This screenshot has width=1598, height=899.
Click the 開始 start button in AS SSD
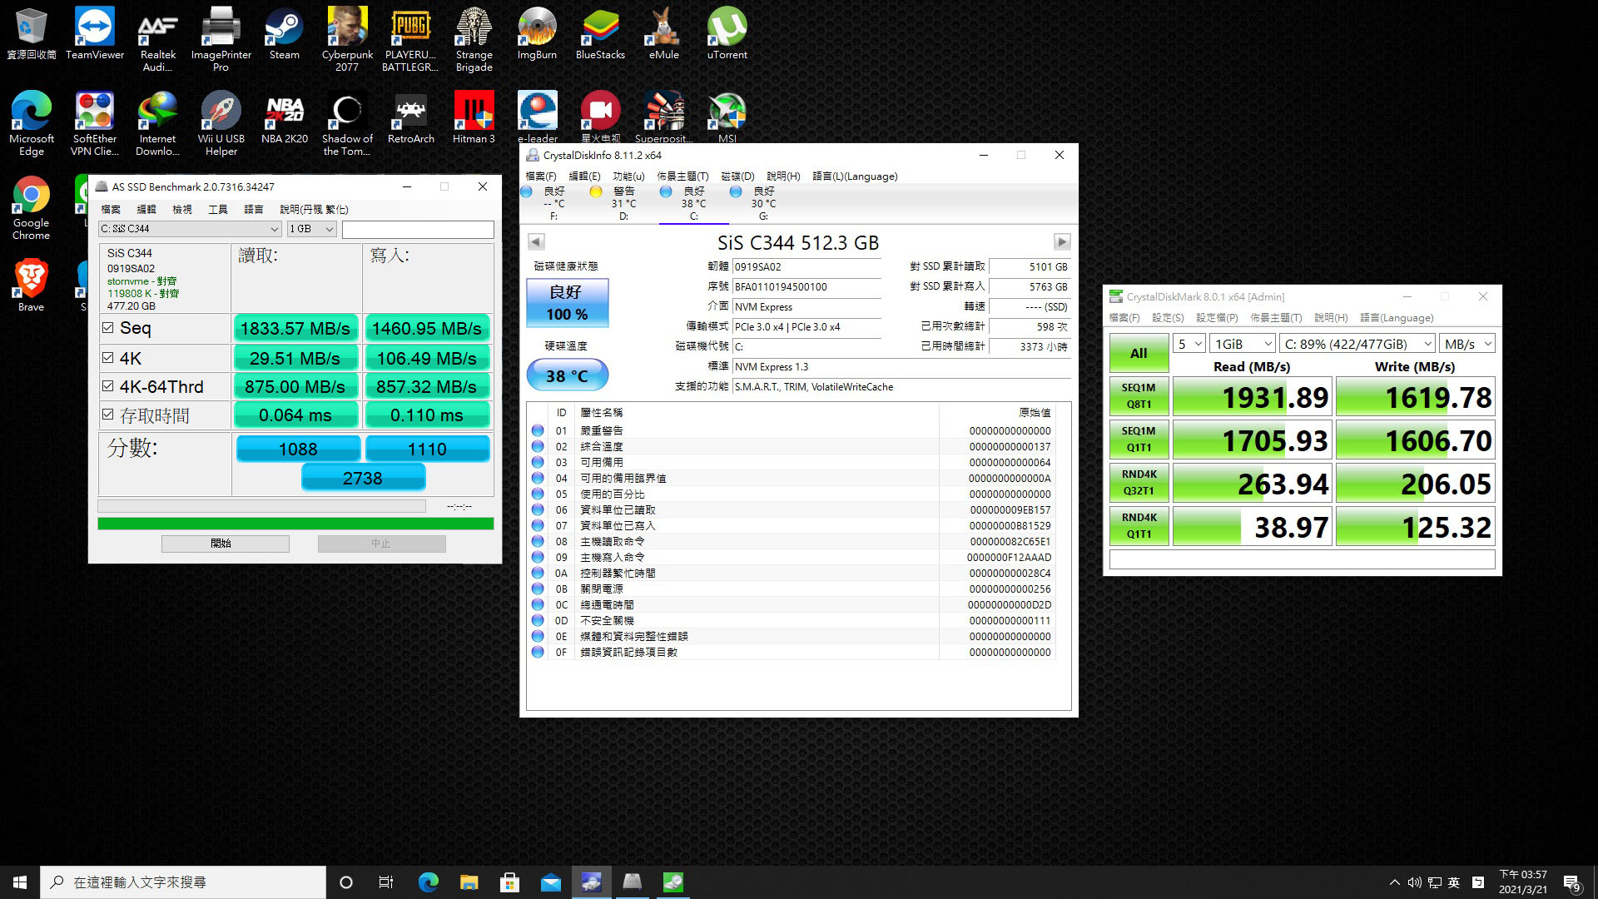click(225, 544)
